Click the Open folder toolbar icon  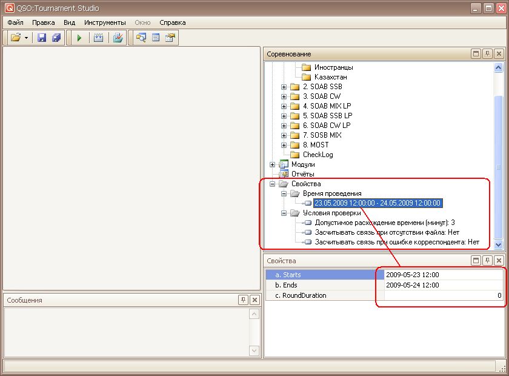pyautogui.click(x=16, y=38)
